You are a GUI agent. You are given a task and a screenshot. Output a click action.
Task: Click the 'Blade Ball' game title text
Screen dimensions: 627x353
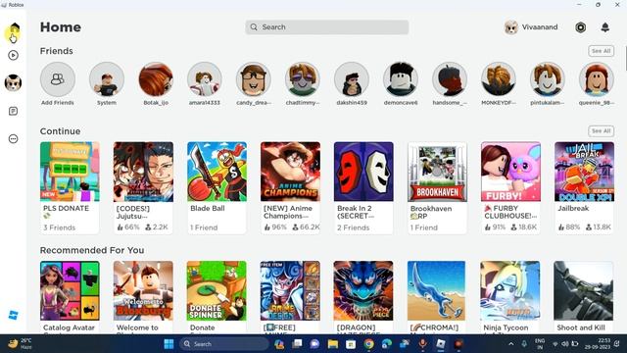coord(207,208)
